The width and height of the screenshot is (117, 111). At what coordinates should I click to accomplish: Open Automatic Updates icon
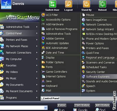43,43
